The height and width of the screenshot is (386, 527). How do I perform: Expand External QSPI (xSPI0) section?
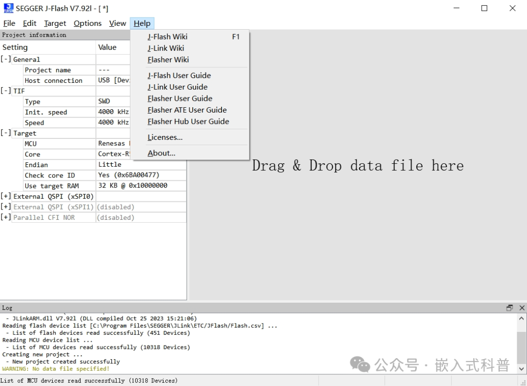[5, 196]
